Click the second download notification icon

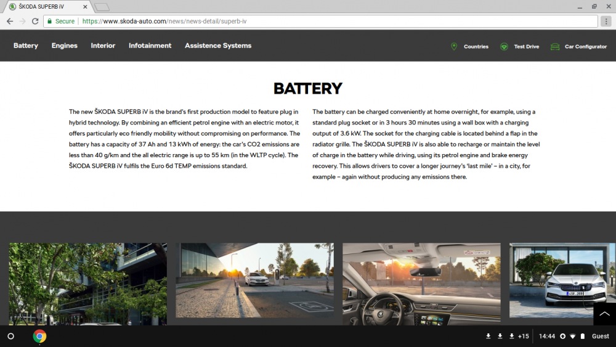pyautogui.click(x=500, y=336)
